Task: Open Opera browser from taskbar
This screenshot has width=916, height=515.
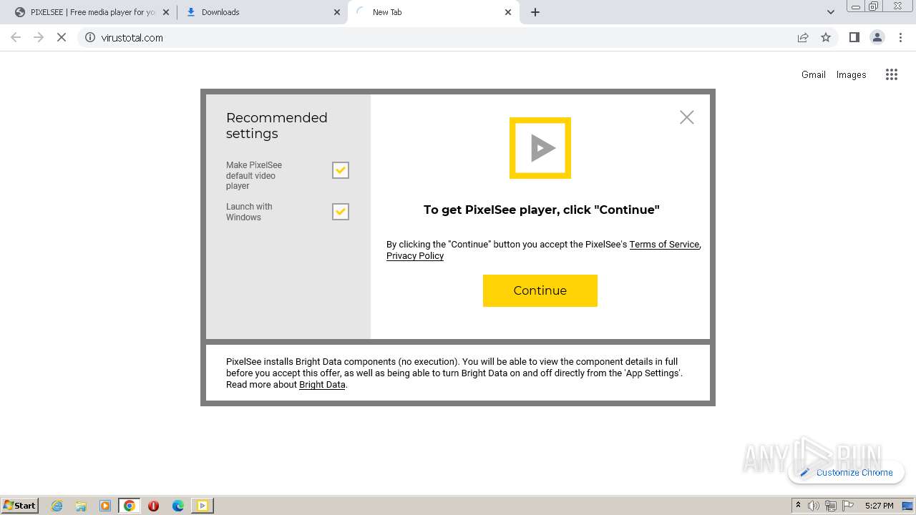Action: tap(153, 506)
